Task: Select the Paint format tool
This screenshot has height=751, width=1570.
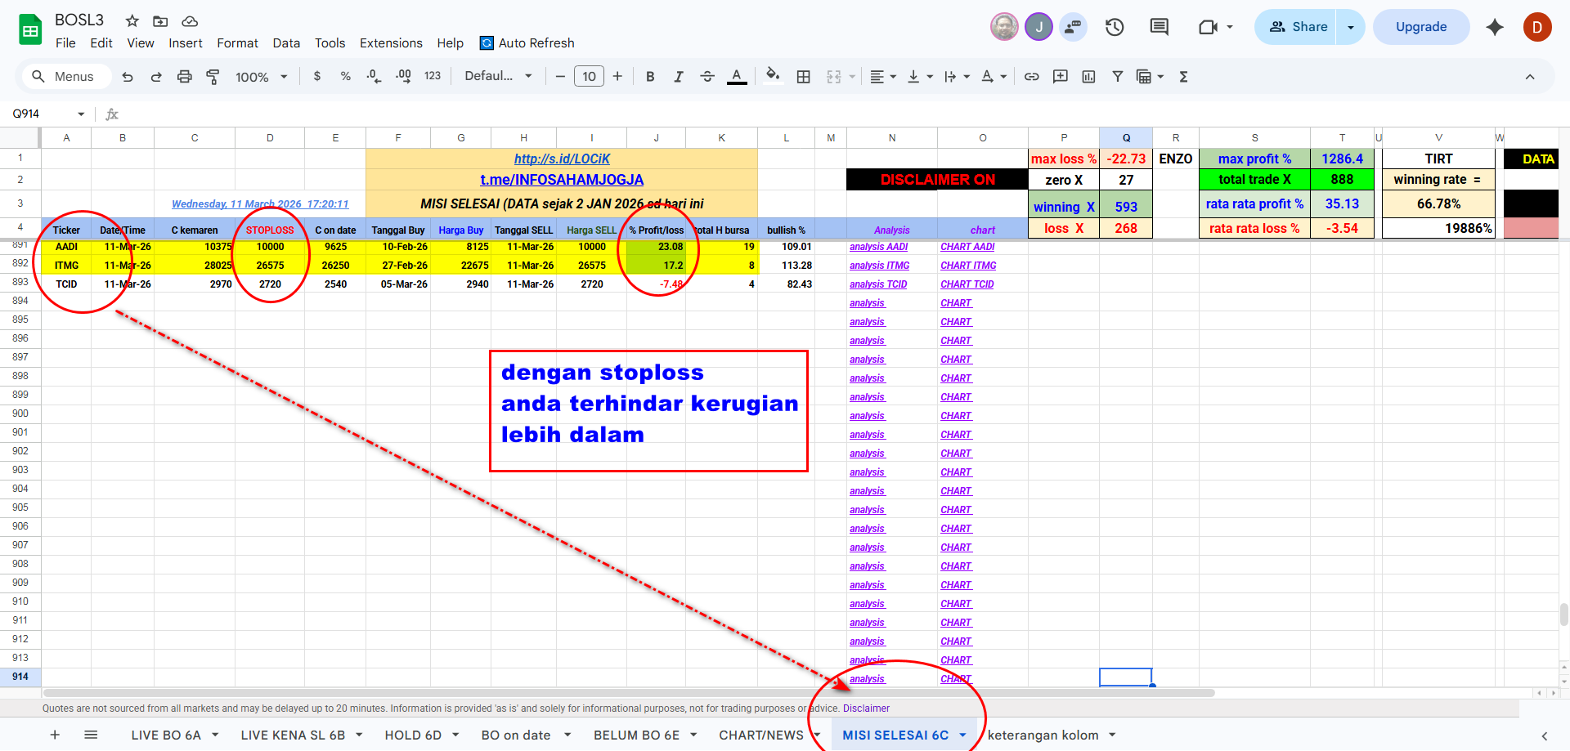Action: (x=213, y=77)
